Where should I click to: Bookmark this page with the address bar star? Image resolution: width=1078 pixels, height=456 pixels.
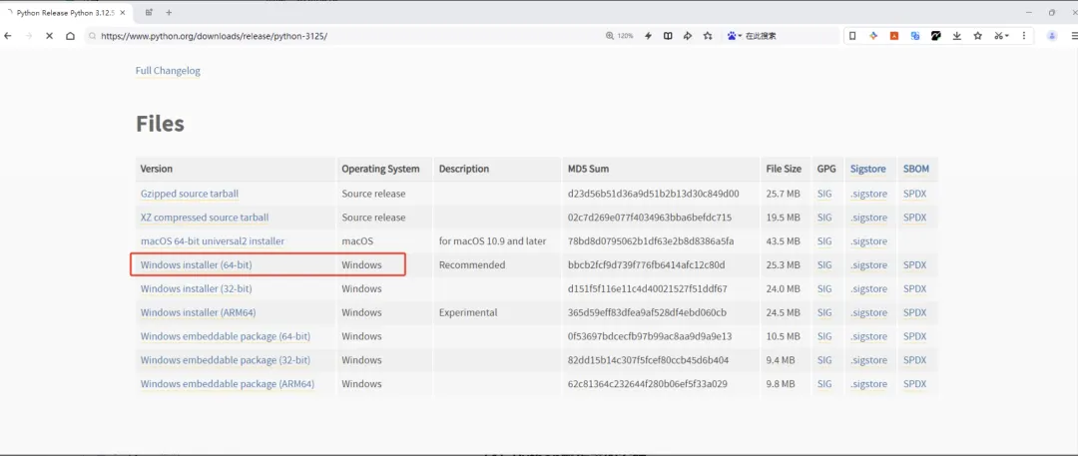(x=708, y=36)
